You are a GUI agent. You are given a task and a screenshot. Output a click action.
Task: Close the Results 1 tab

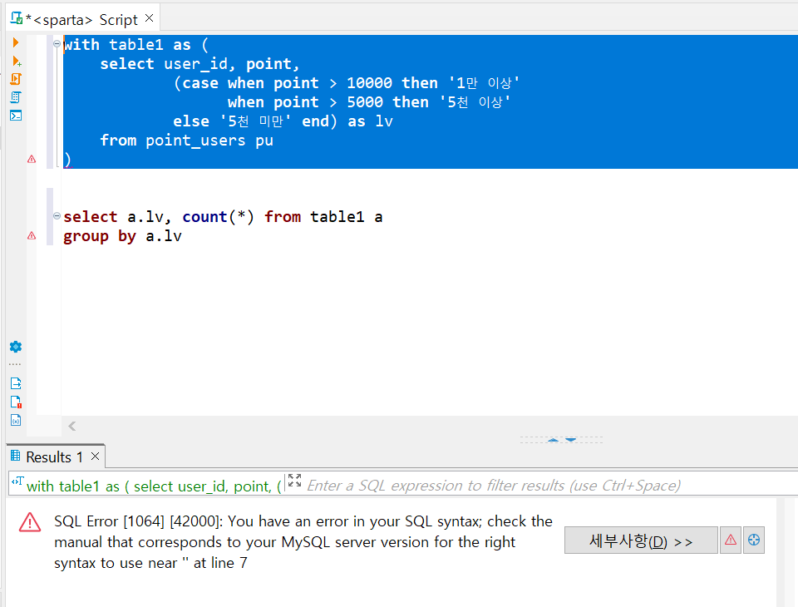95,456
